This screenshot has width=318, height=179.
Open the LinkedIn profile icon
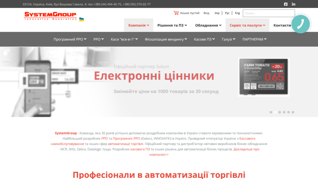[293, 4]
